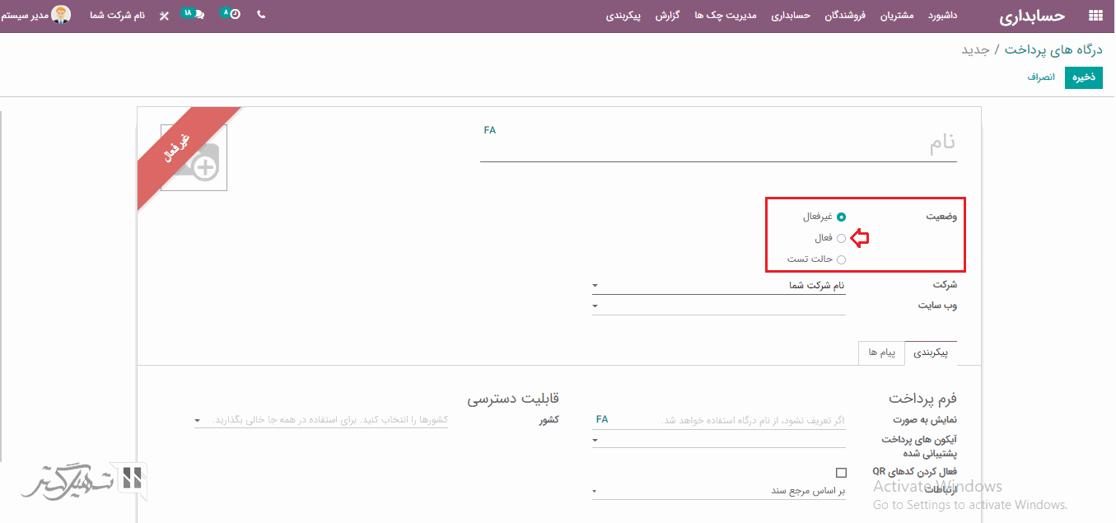Viewport: 1116px width, 523px height.
Task: Play the Tahlilgar logo pause icon
Action: (x=133, y=478)
